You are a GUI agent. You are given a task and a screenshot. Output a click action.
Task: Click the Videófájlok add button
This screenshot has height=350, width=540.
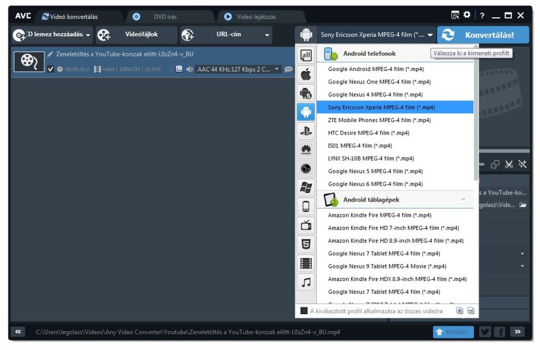[x=137, y=35]
